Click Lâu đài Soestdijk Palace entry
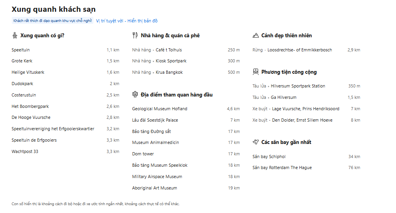Screen dimensions: 396x213 pyautogui.click(x=155, y=120)
